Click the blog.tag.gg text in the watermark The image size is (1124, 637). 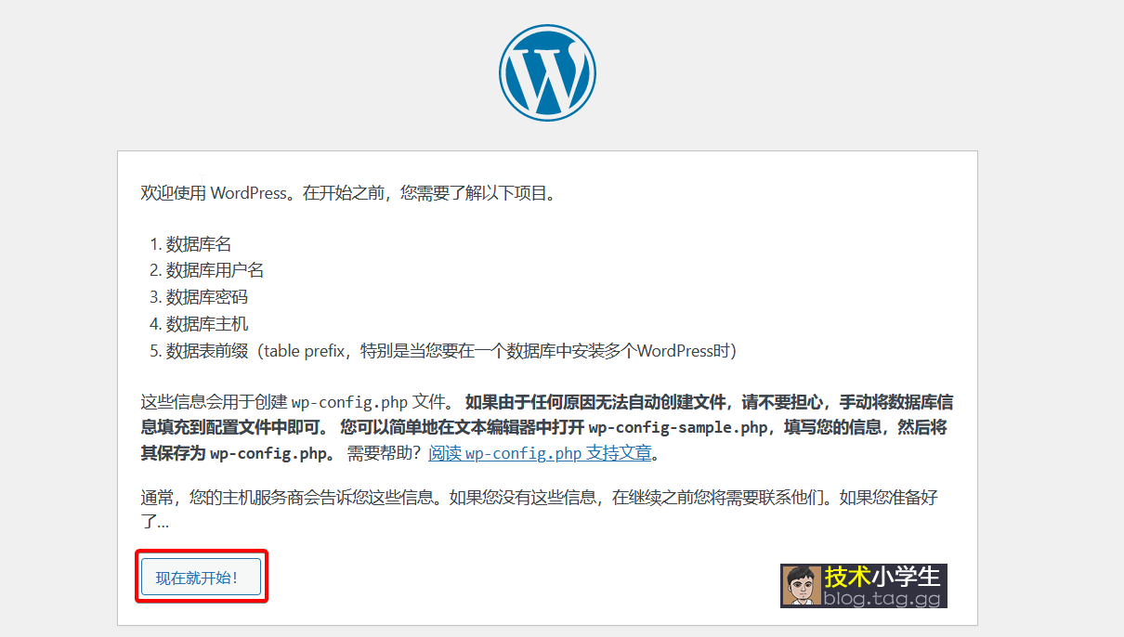[x=882, y=599]
